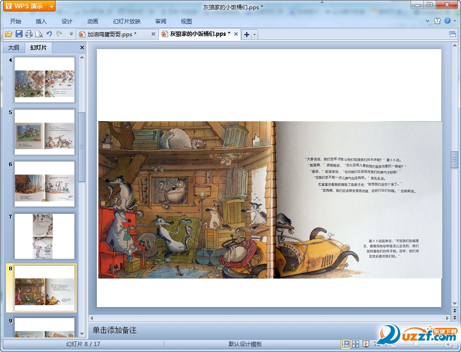Open the skin shirt icon
This screenshot has width=461, height=352.
[x=437, y=21]
